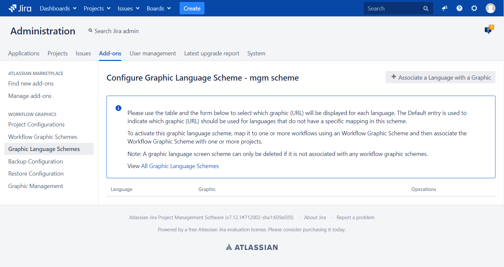Click the magnifier icon in Search box

tap(426, 9)
